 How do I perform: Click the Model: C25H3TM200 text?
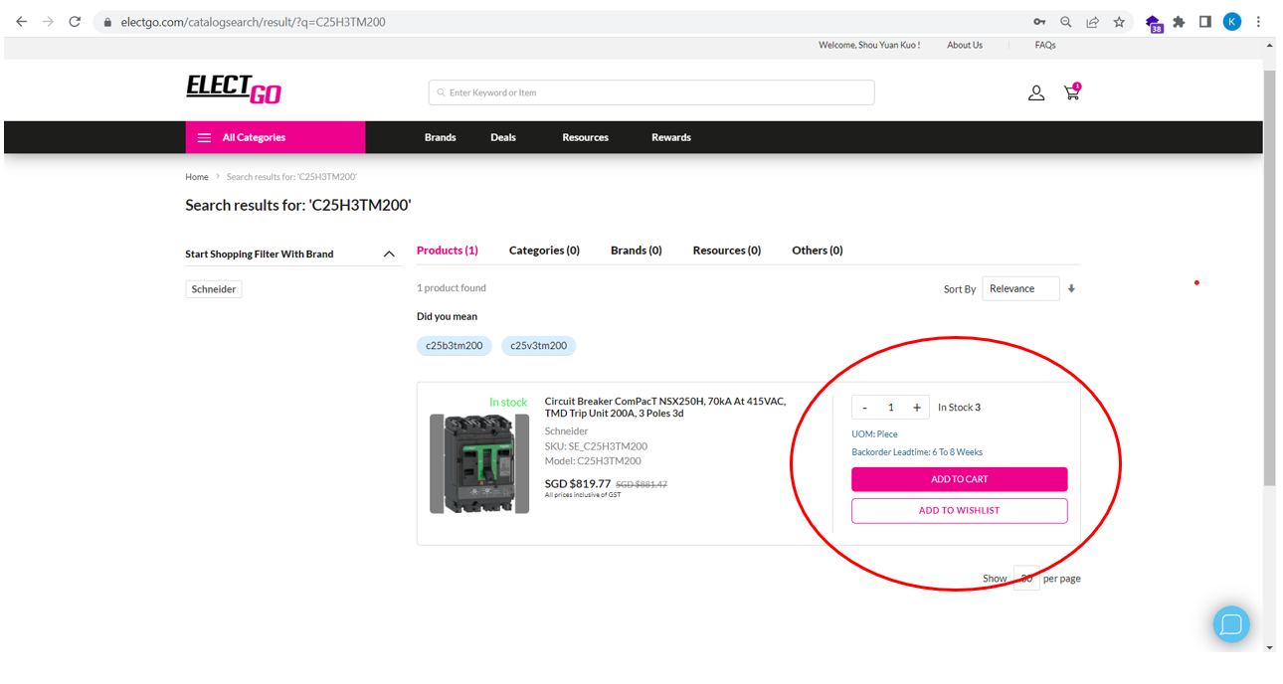click(x=593, y=461)
